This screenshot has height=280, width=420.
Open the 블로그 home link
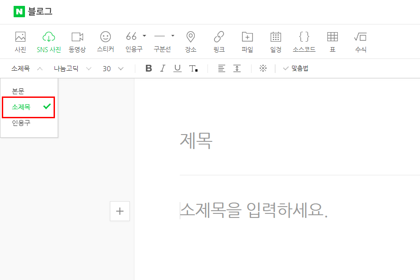40,11
